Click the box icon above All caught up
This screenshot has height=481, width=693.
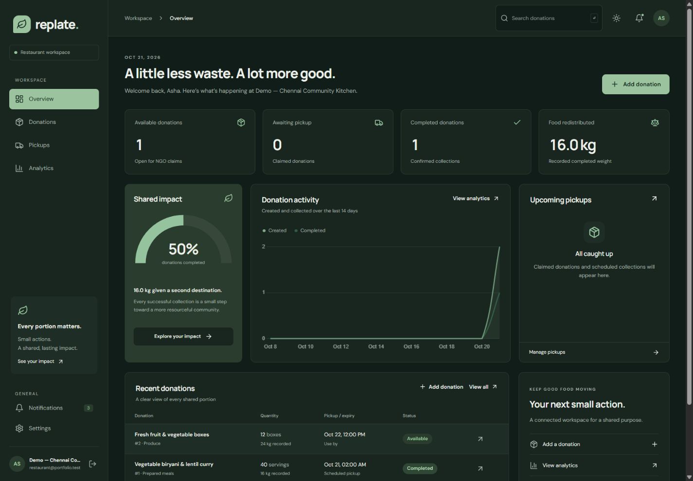click(594, 232)
